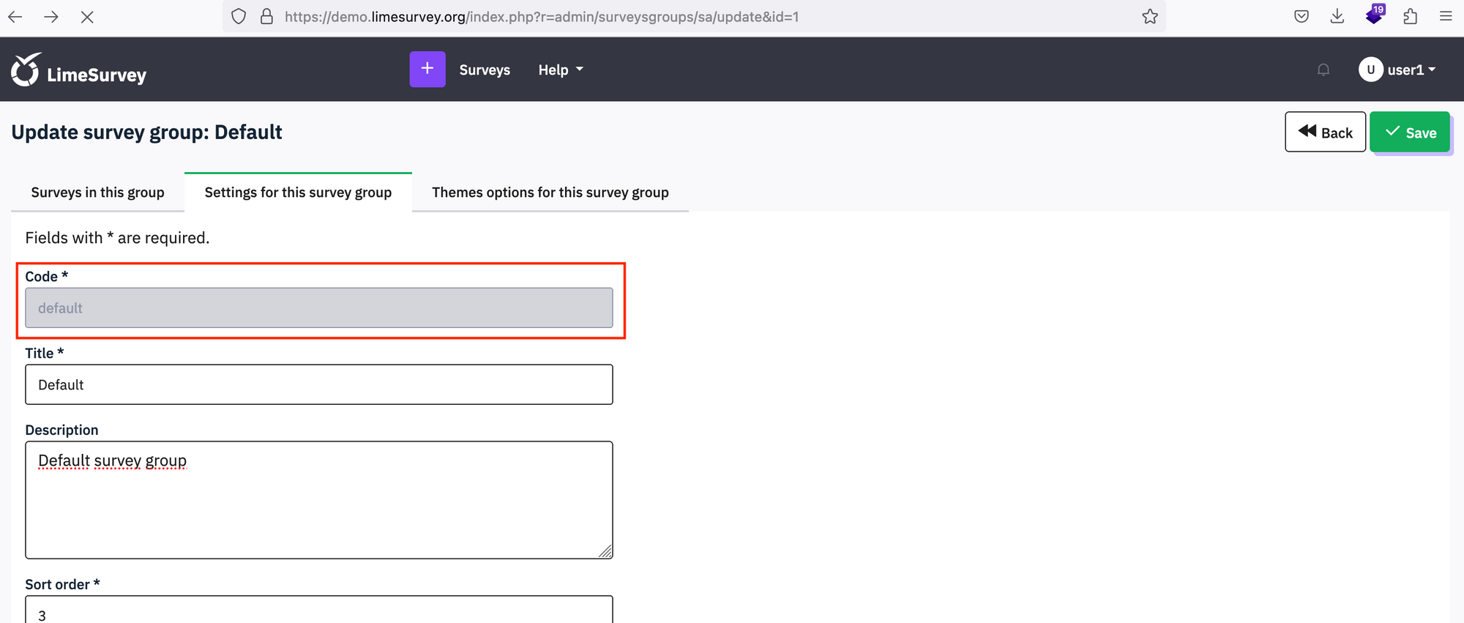1464x623 pixels.
Task: Click the Pocket save icon
Action: (1301, 17)
